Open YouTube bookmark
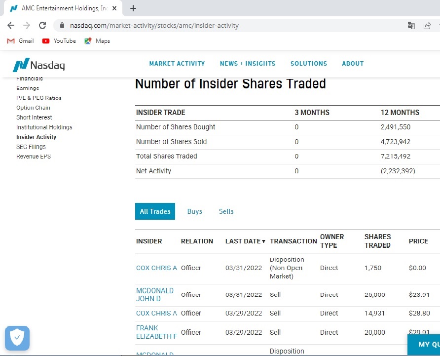 pos(59,41)
